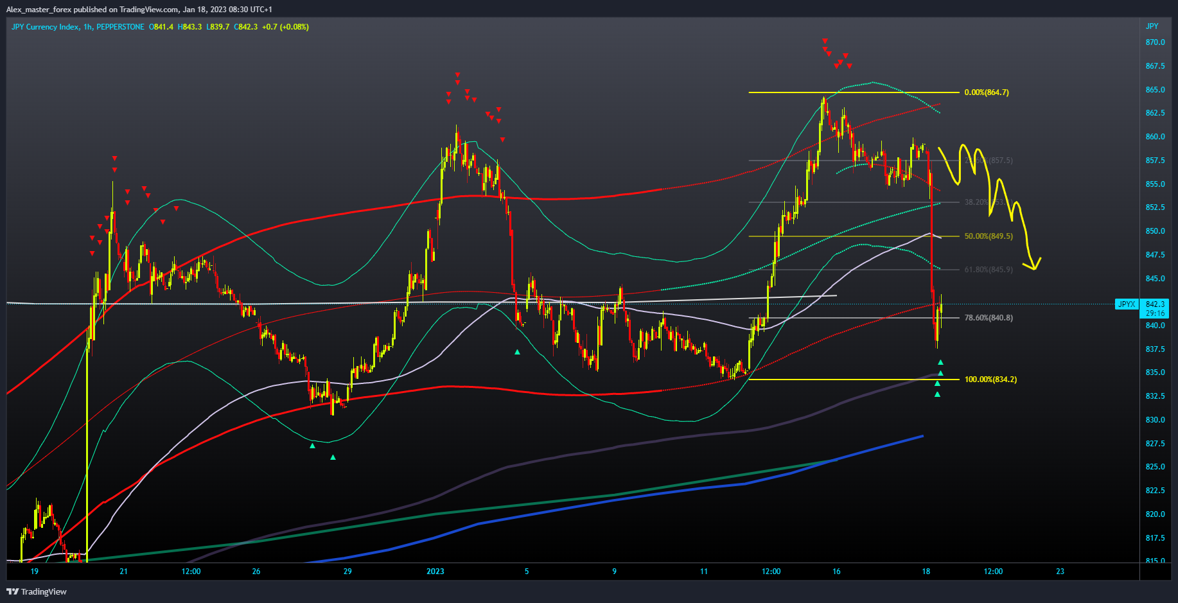Viewport: 1178px width, 603px height.
Task: Click the 2023 year label on time axis
Action: click(x=435, y=572)
